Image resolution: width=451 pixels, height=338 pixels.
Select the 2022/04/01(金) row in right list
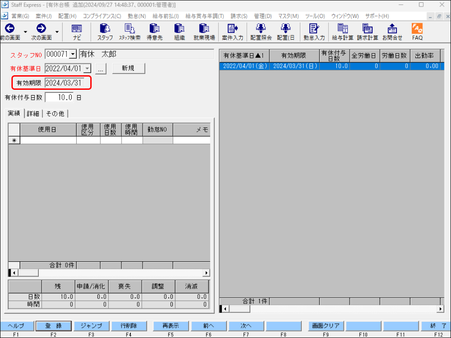(332, 66)
